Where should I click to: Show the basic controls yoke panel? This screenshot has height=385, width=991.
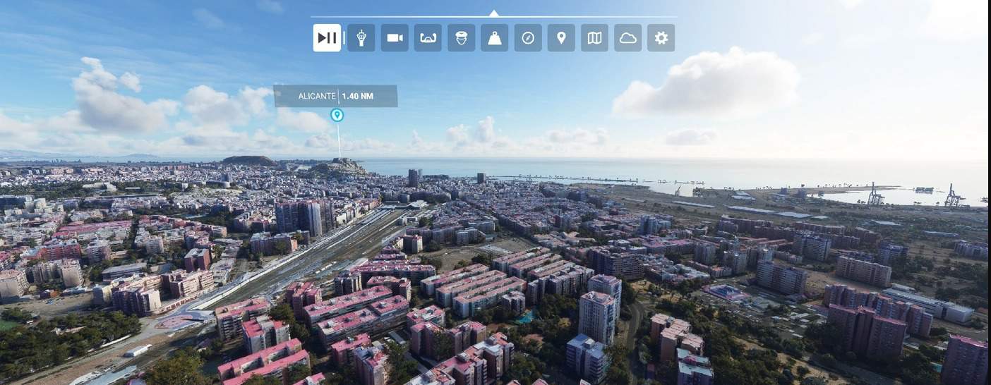click(428, 38)
